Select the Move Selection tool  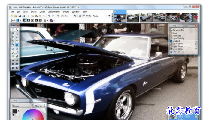click(x=17, y=33)
